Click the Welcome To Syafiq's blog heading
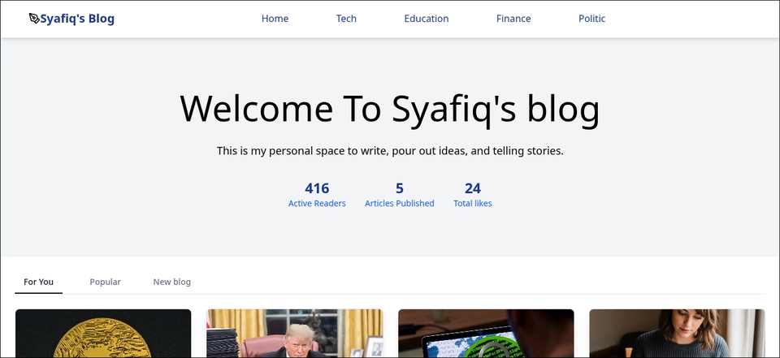Viewport: 780px width, 358px height. 390,109
